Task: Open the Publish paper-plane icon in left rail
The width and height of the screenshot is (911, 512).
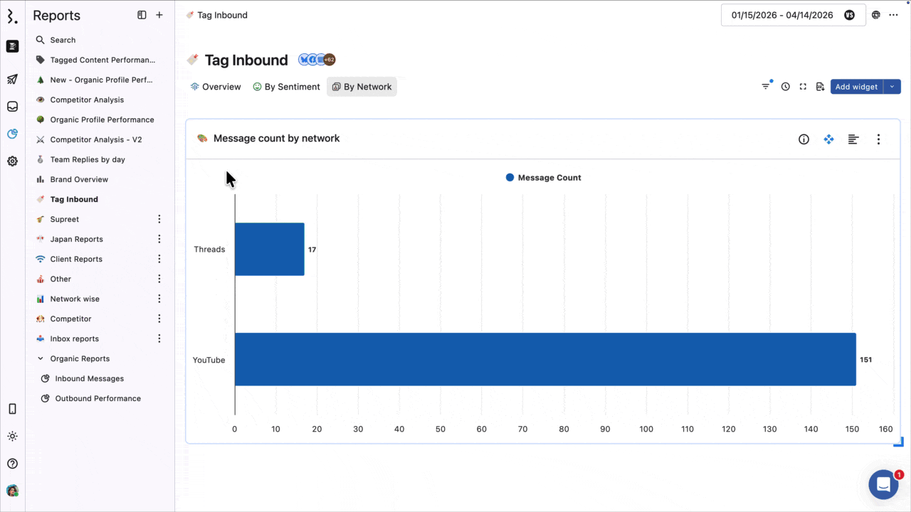Action: (12, 79)
